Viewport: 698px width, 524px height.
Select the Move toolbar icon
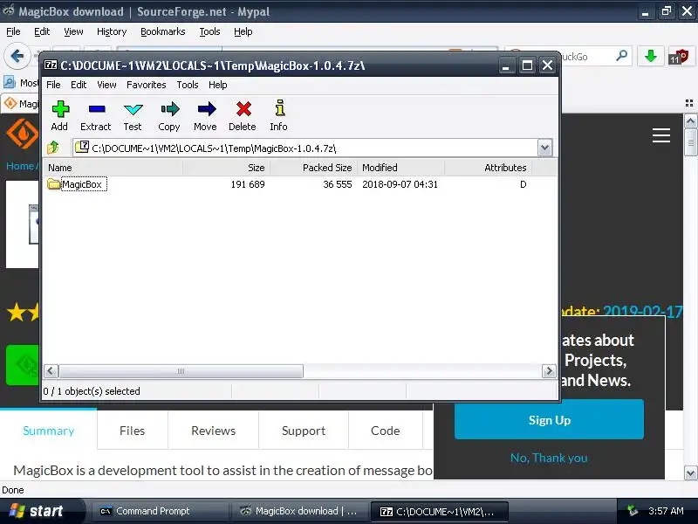coord(206,109)
